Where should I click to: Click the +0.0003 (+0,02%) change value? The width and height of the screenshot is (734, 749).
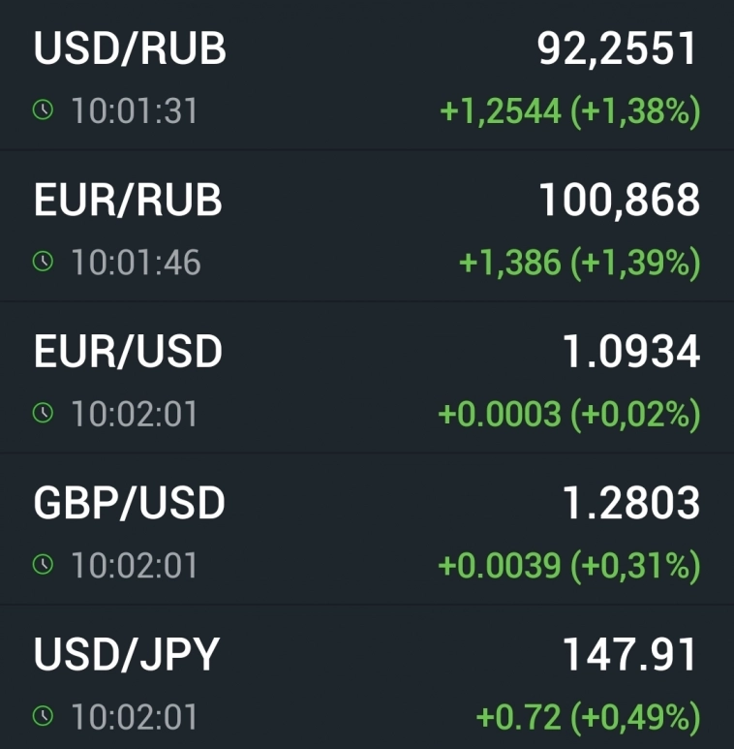[569, 415]
